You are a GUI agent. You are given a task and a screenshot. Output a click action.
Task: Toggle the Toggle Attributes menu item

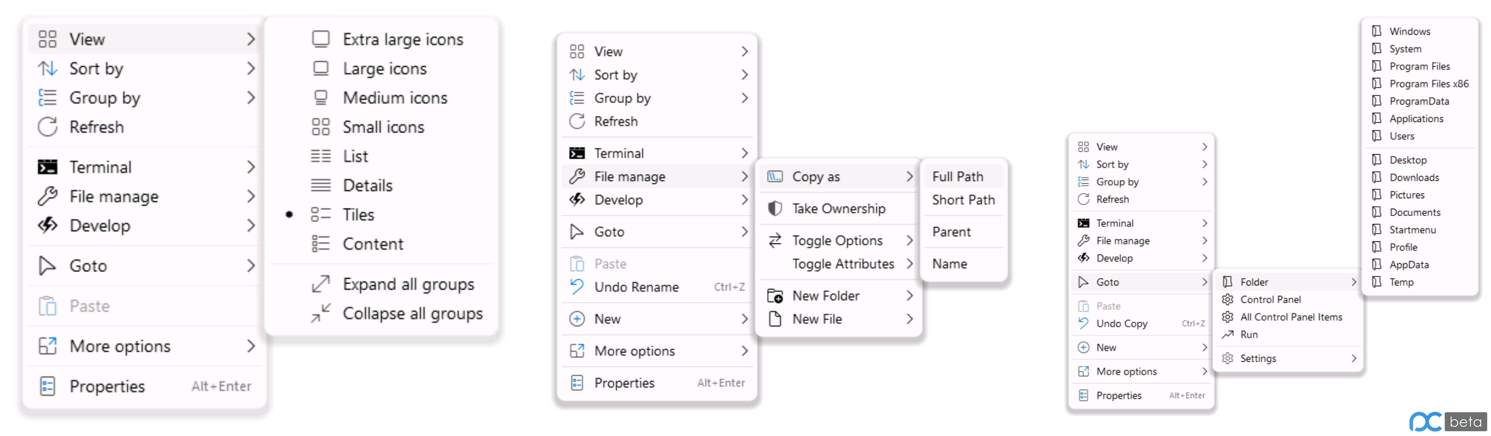coord(841,264)
